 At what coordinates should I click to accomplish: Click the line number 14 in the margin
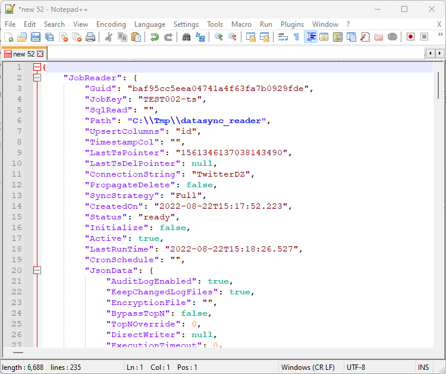17,206
